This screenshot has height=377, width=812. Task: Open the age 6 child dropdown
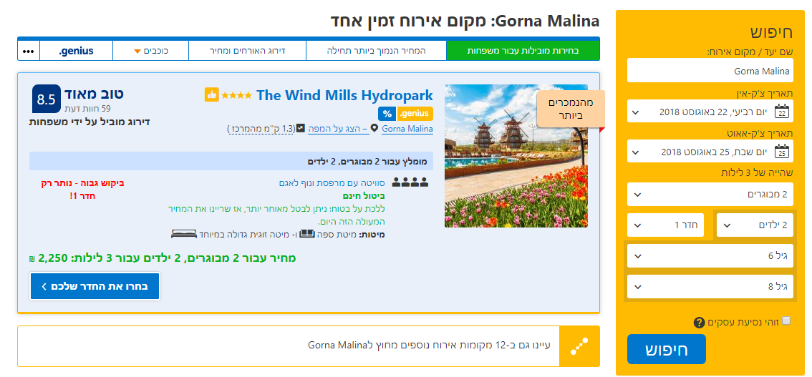click(710, 255)
